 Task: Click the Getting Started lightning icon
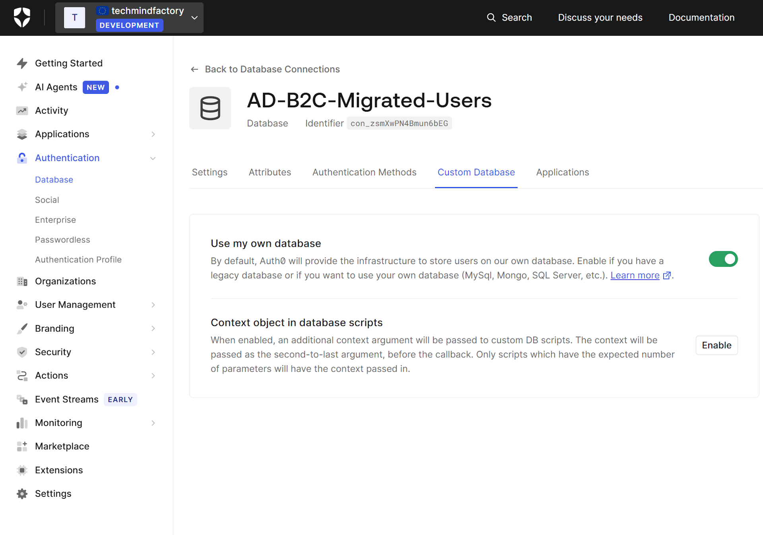coord(22,63)
